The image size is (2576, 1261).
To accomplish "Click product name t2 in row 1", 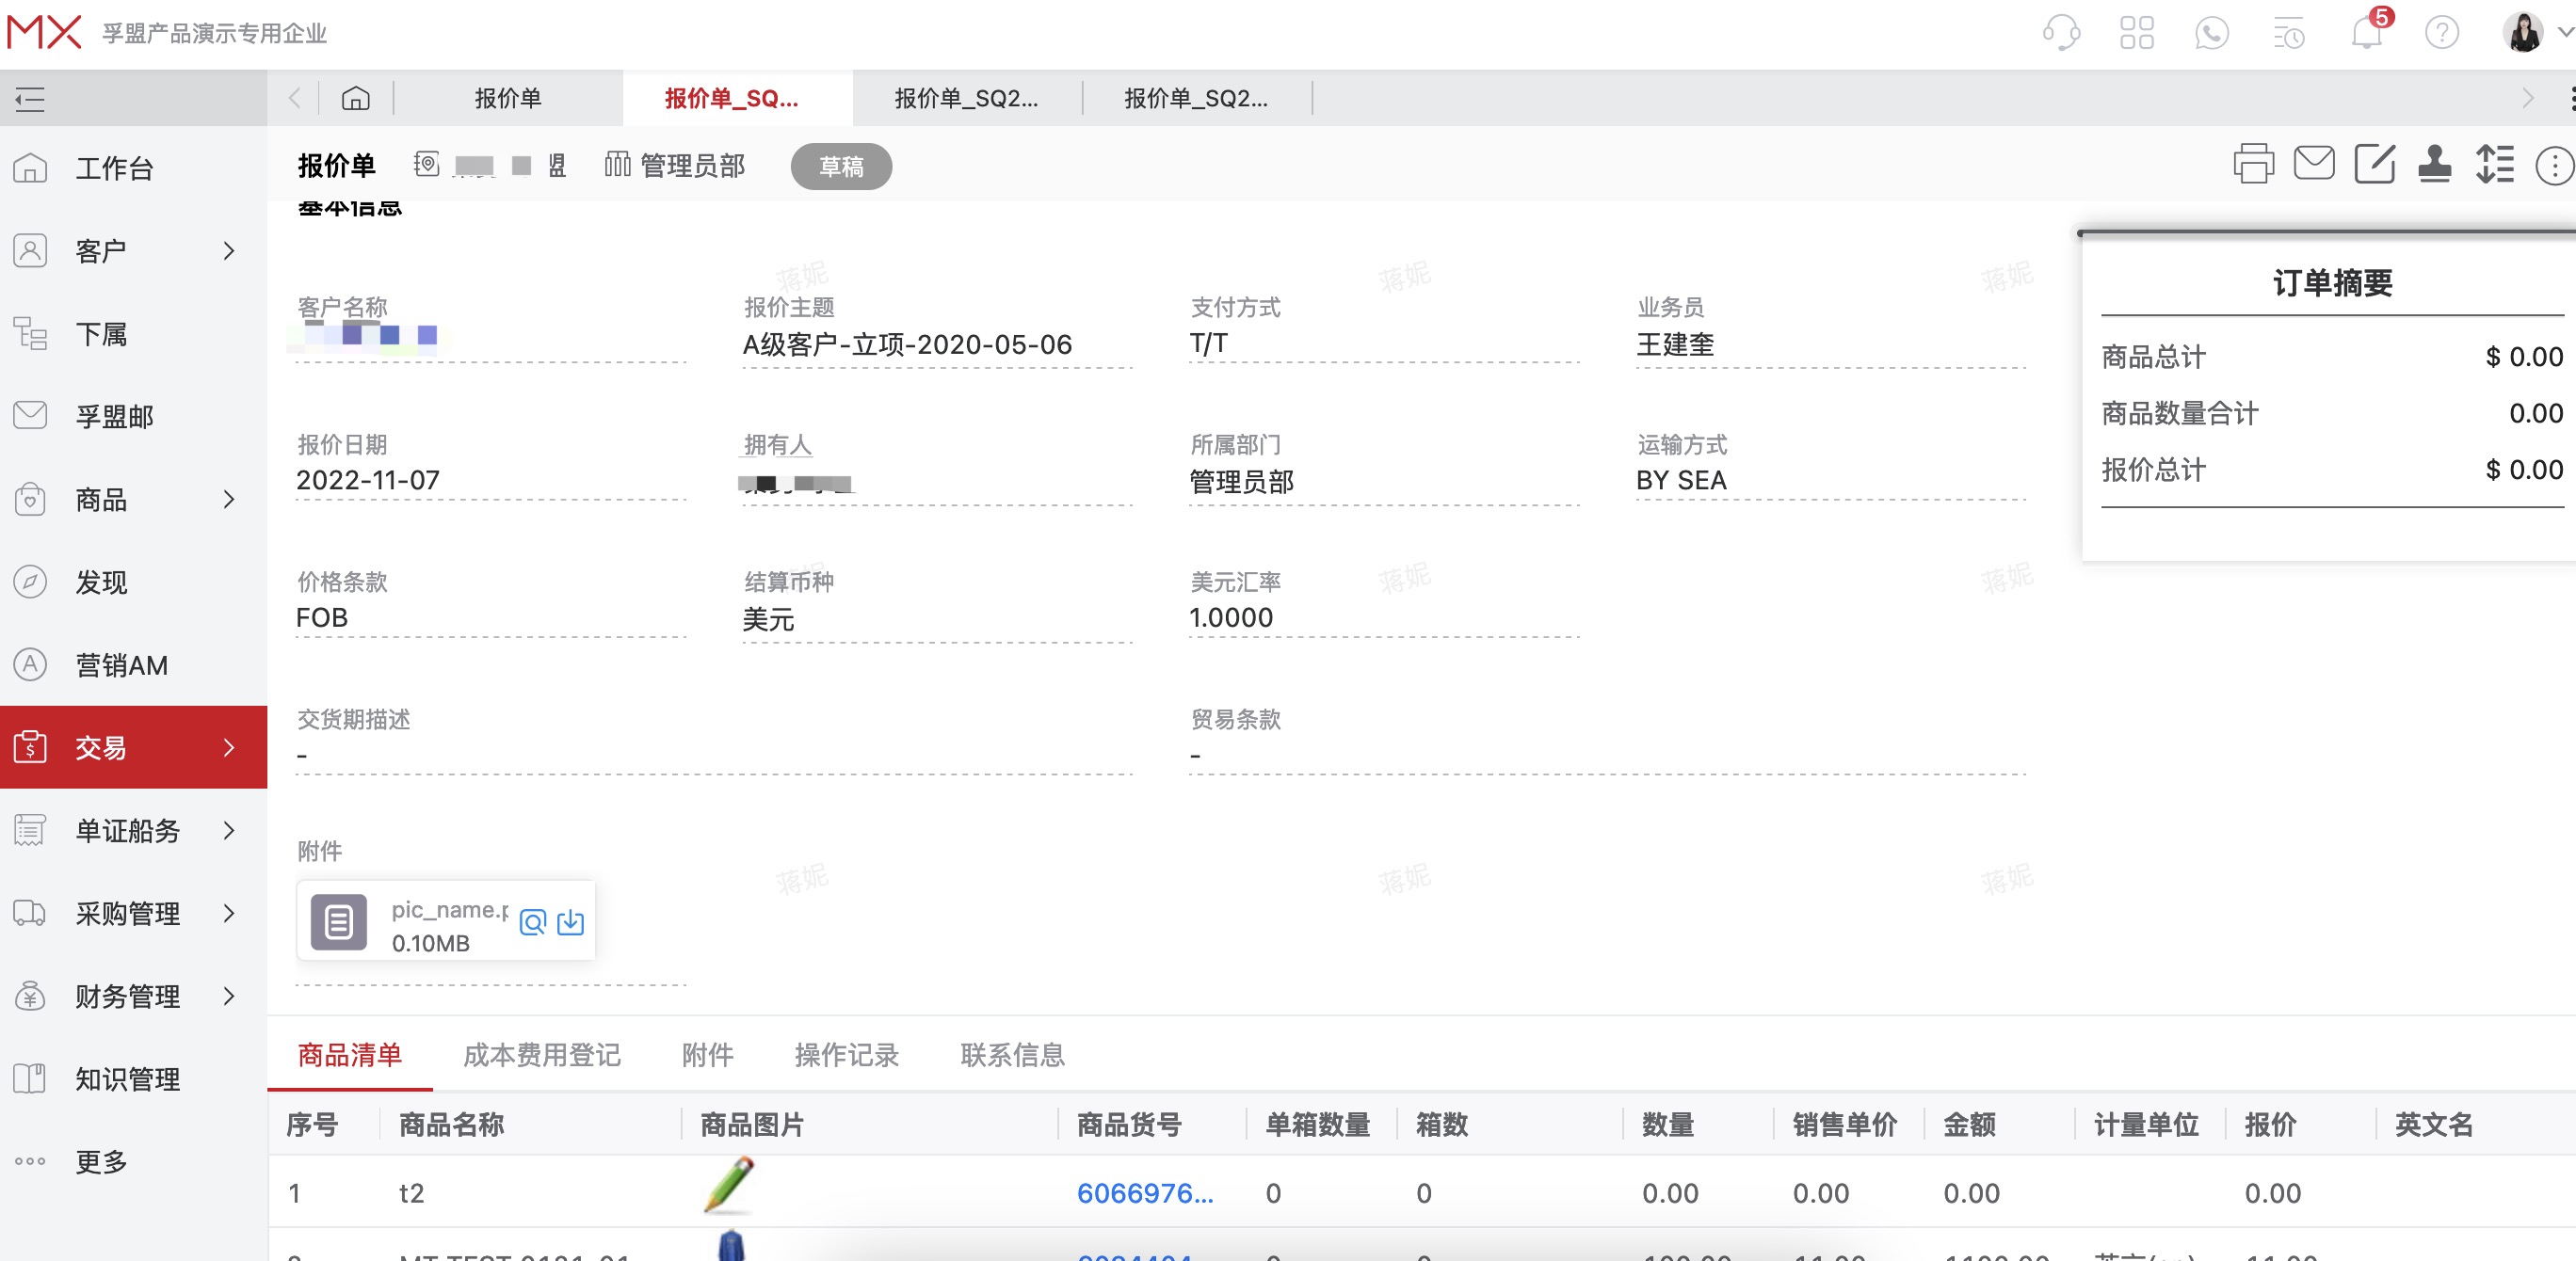I will (x=411, y=1193).
